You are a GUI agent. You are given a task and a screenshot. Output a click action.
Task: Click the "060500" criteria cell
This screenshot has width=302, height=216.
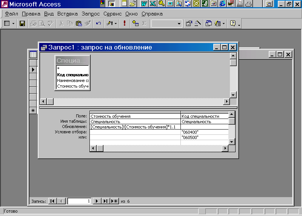pyautogui.click(x=205, y=137)
